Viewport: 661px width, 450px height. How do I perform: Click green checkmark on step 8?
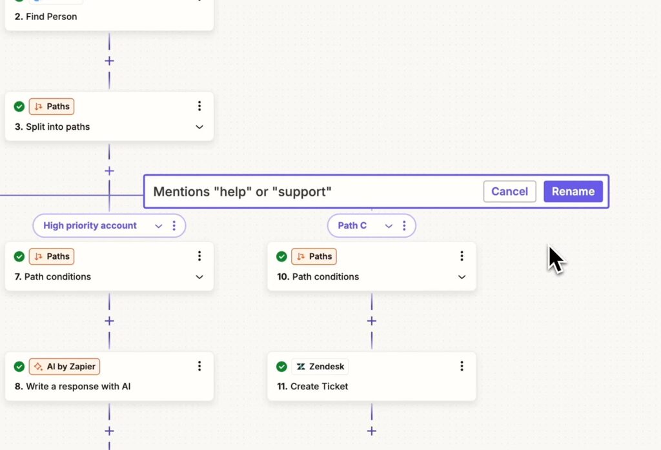[x=19, y=367]
